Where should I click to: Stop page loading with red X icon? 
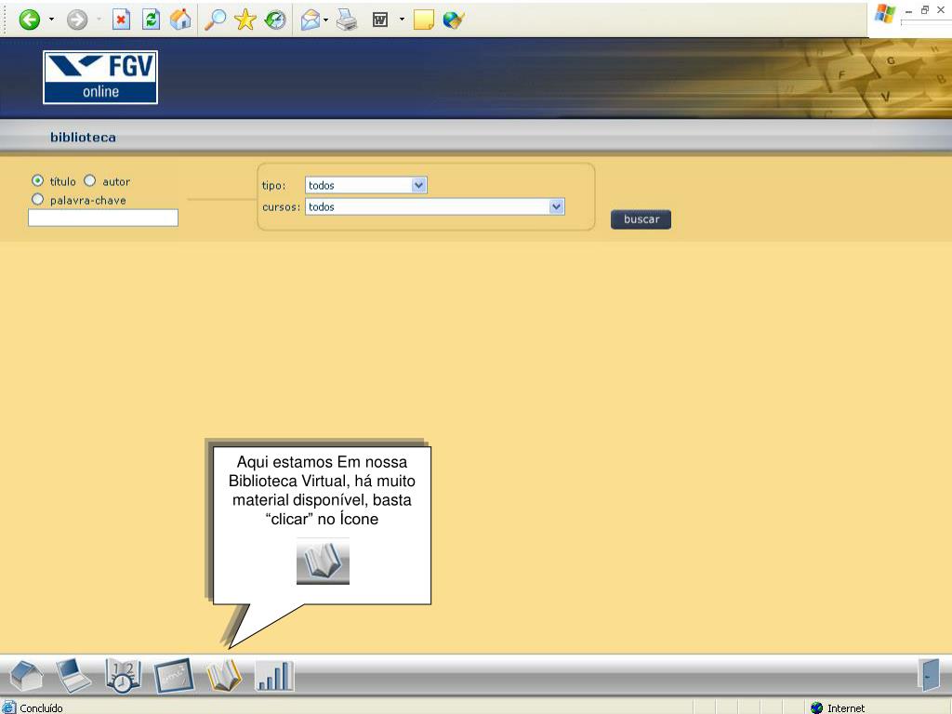click(x=122, y=20)
